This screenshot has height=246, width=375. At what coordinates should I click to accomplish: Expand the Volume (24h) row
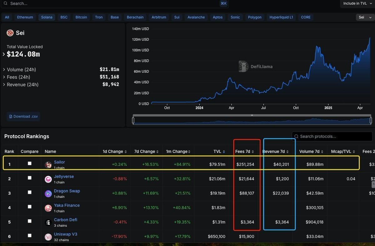4,70
